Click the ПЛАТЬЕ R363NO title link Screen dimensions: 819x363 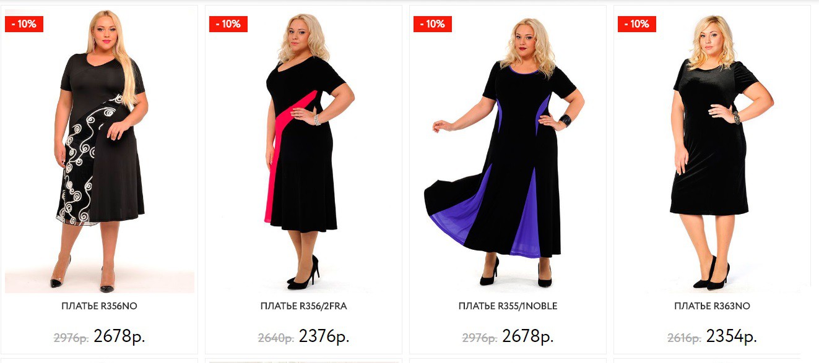click(712, 306)
